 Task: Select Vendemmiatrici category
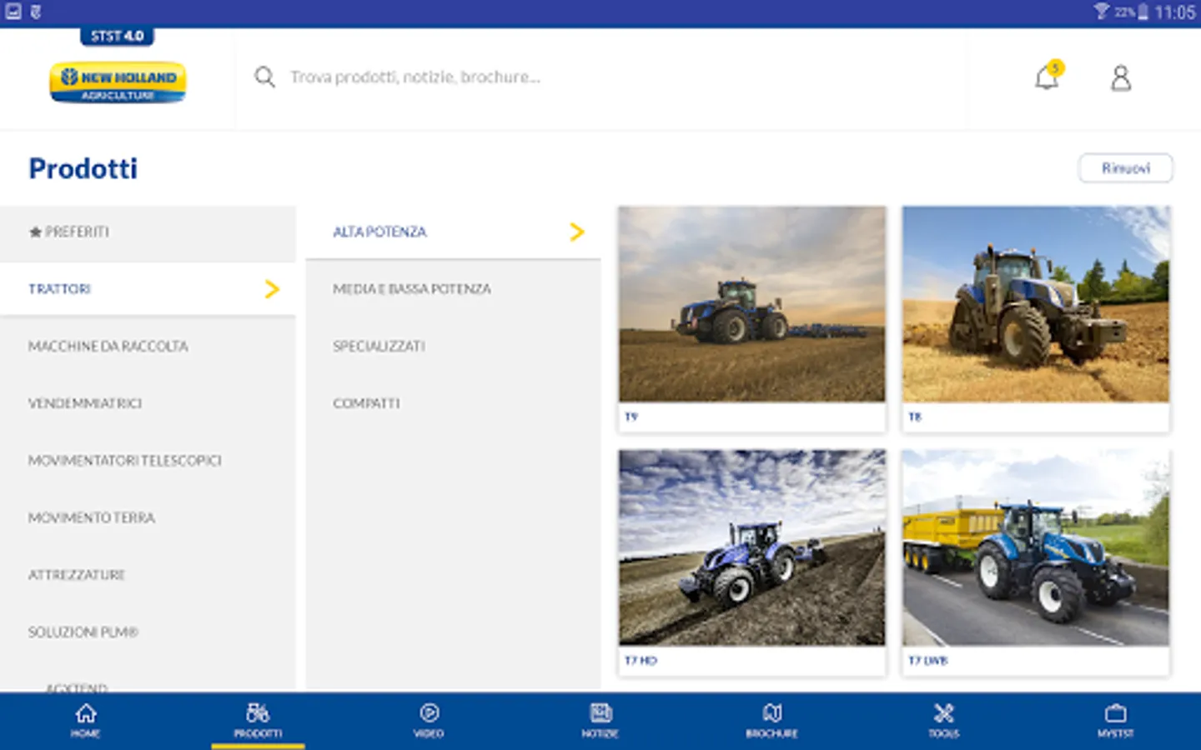(148, 403)
